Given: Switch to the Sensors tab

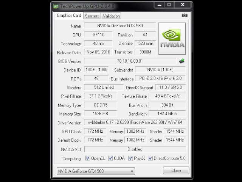Looking at the screenshot, I should (x=92, y=16).
